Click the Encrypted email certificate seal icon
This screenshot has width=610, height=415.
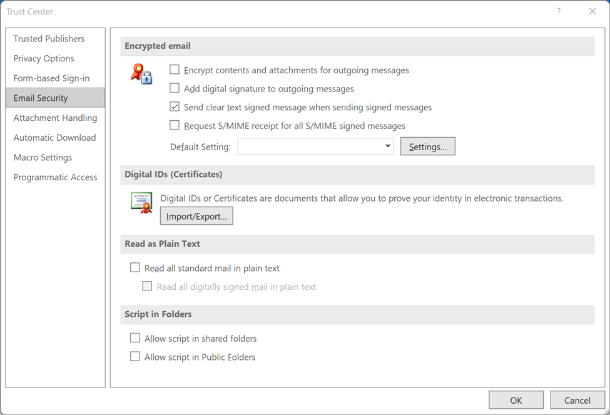point(141,73)
